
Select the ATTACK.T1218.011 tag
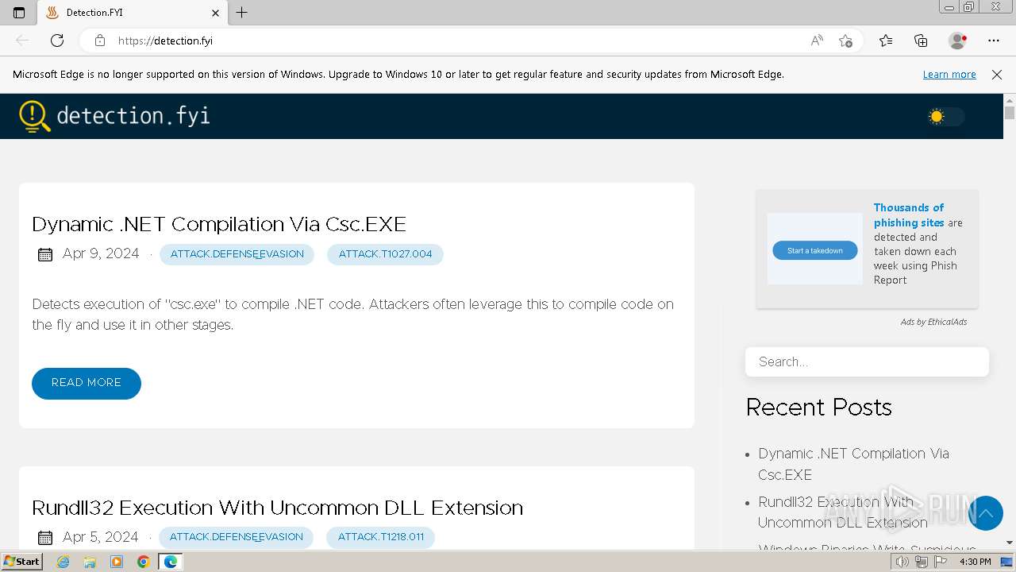pos(380,537)
